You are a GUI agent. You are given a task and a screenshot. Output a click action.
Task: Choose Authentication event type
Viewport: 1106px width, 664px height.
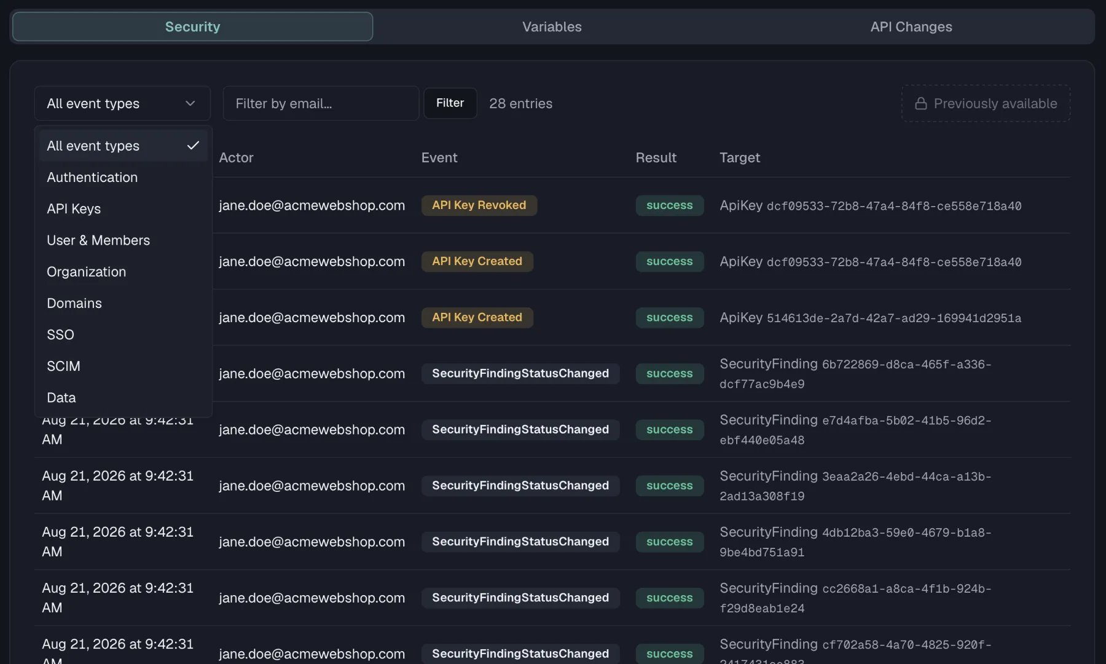click(123, 177)
